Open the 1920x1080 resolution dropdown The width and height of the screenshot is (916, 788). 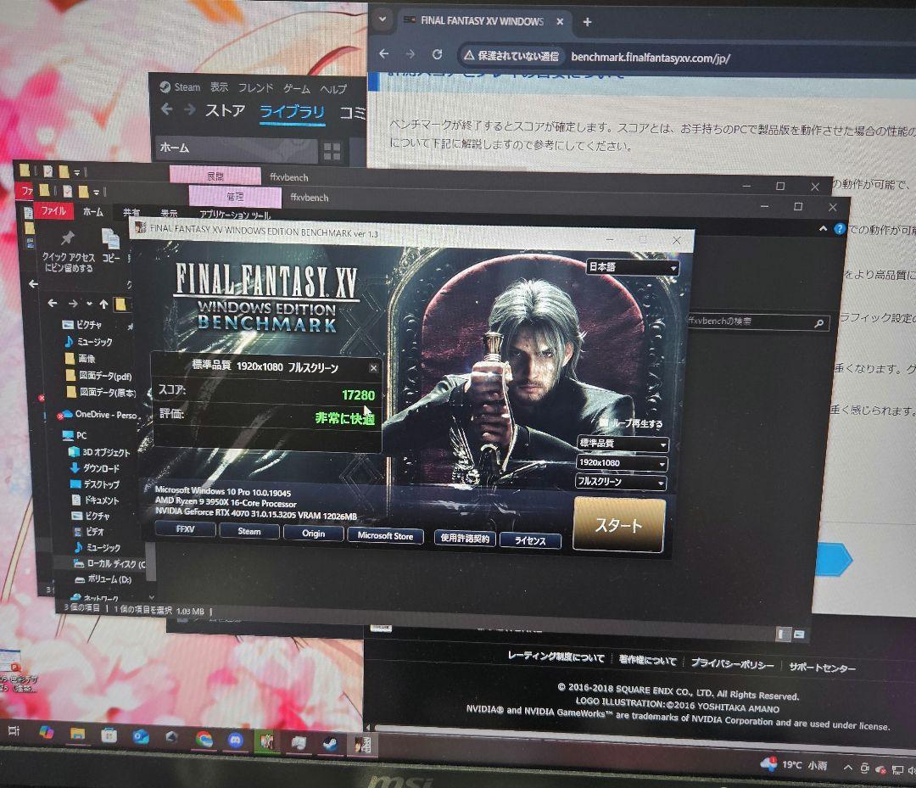tap(622, 463)
